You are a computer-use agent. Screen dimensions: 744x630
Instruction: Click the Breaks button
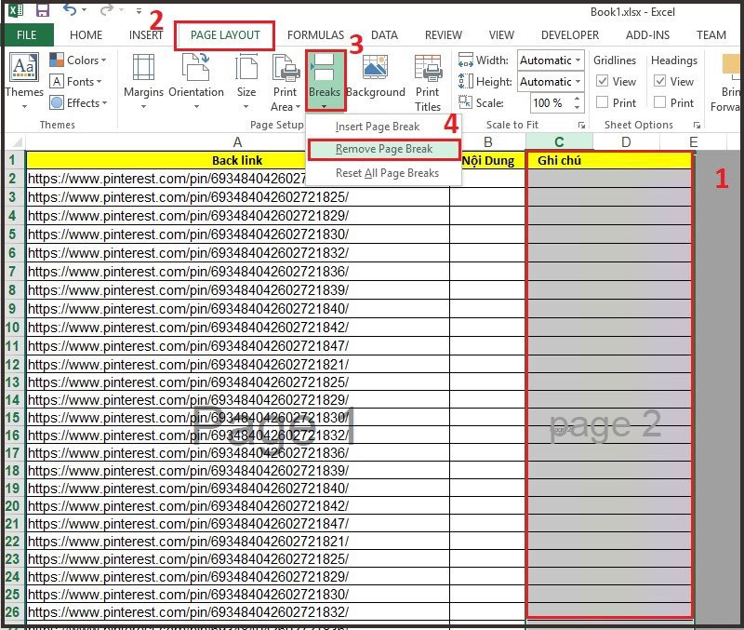pos(325,81)
